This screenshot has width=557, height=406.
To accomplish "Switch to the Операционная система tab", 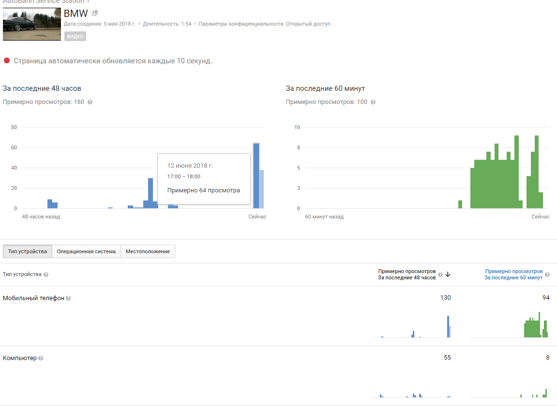I will coord(86,251).
